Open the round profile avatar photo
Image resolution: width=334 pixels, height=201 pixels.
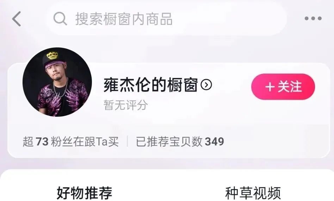click(57, 82)
